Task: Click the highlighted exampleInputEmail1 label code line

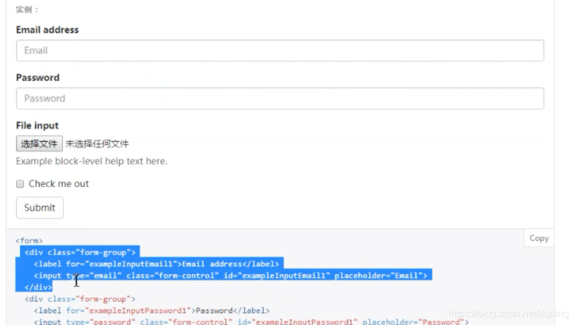Action: 156,264
